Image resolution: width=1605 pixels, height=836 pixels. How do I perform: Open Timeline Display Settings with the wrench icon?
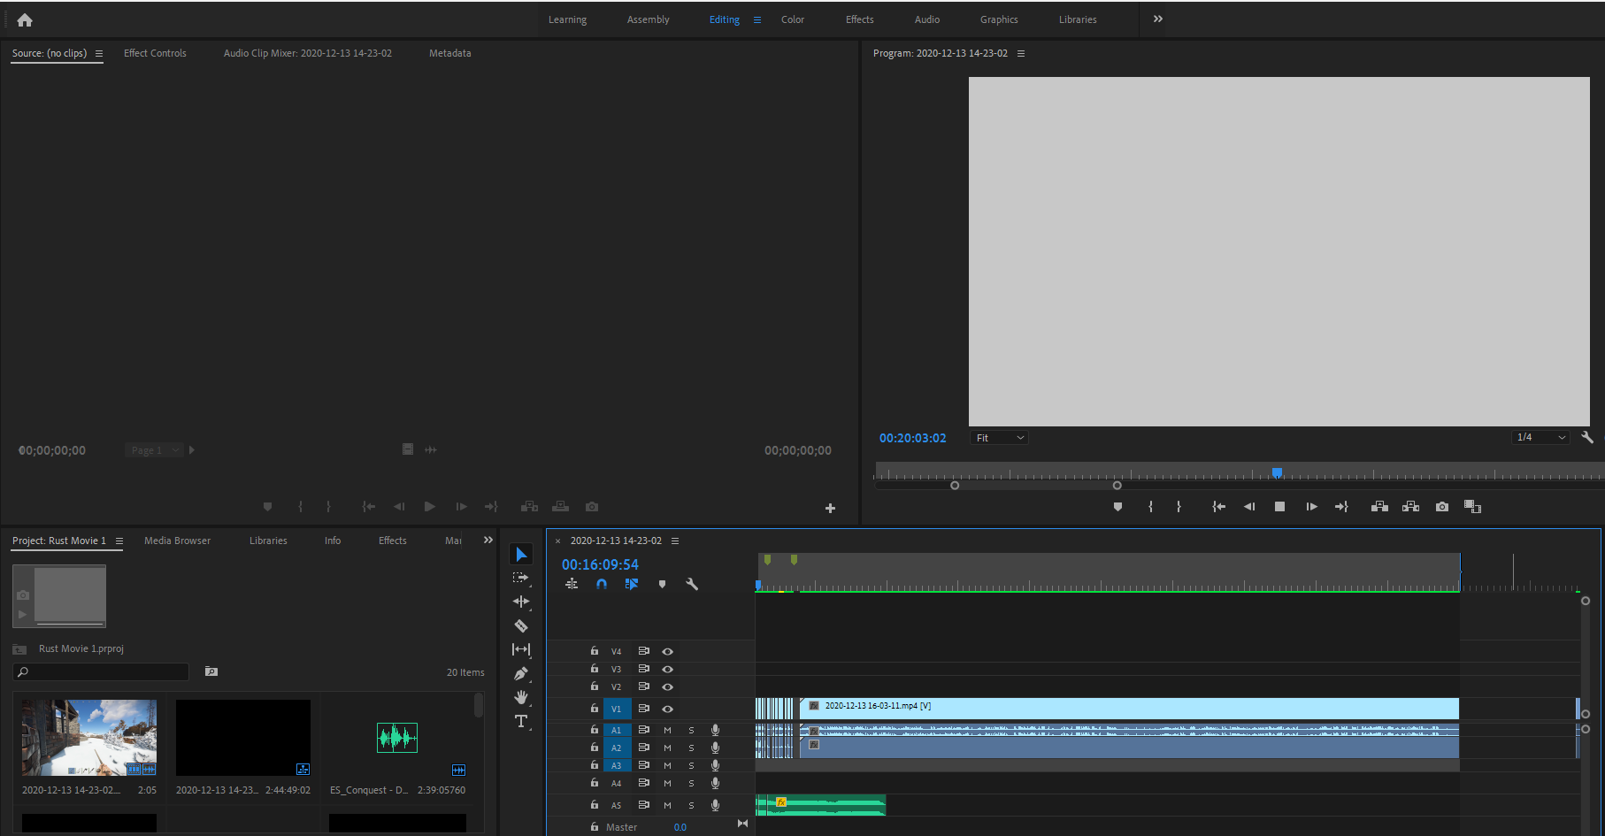pyautogui.click(x=693, y=584)
